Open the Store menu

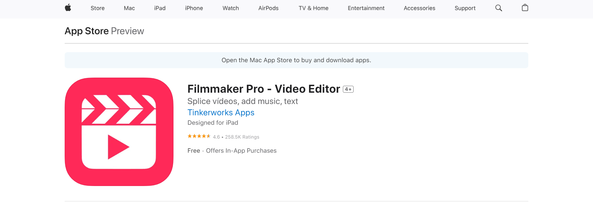pyautogui.click(x=97, y=8)
